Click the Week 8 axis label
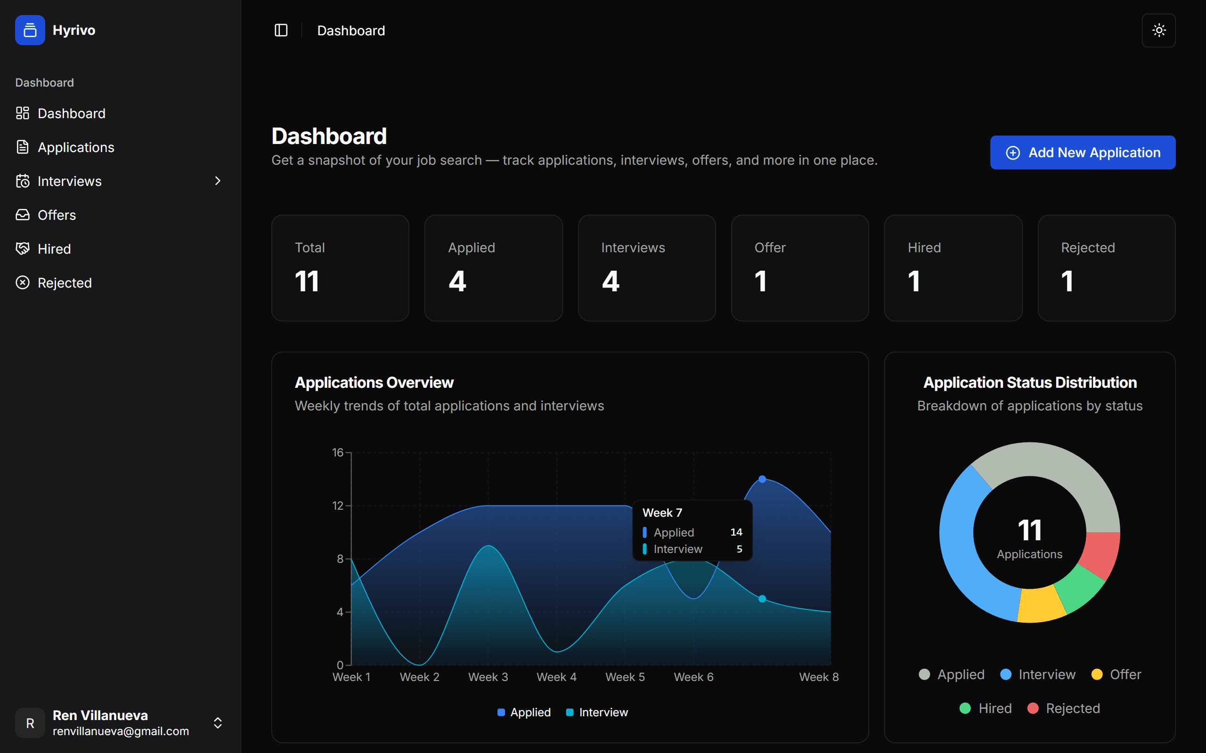The width and height of the screenshot is (1206, 753). (819, 677)
